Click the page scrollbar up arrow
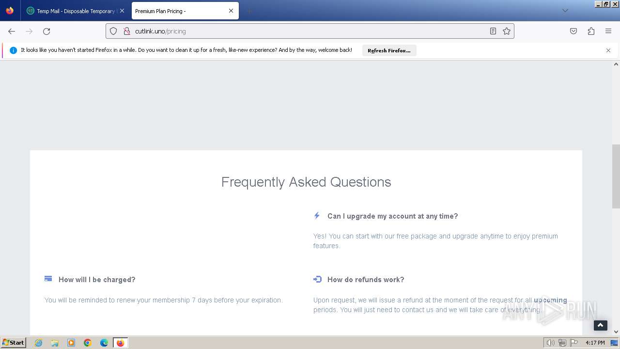The width and height of the screenshot is (620, 349). tap(616, 64)
